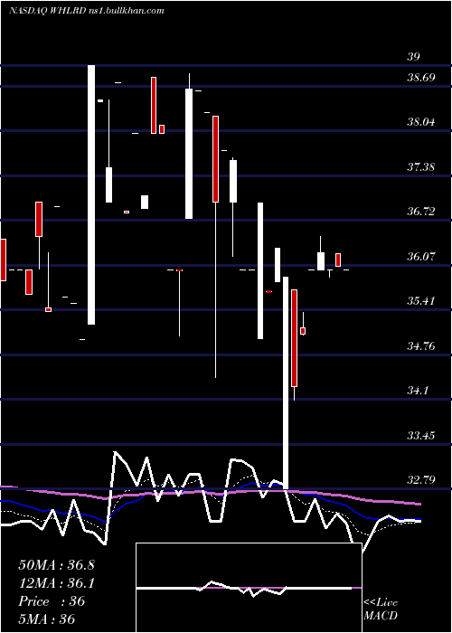452x633 pixels.
Task: Click the <<Live MACD label
Action: tap(381, 609)
